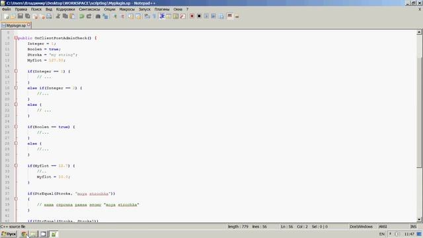This screenshot has height=238, width=423.
Task: Open the Макросы menu
Action: tap(127, 9)
